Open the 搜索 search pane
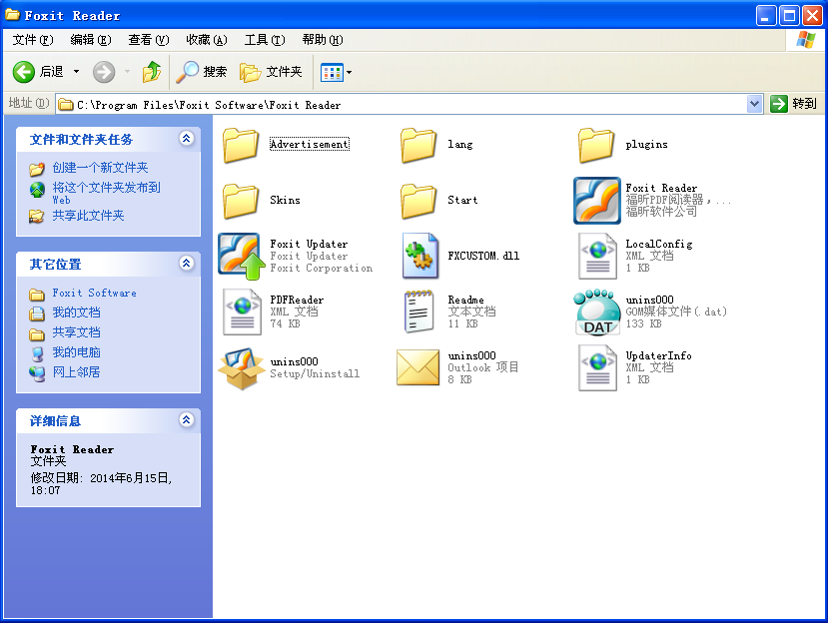Viewport: 828px width, 623px height. pos(203,72)
